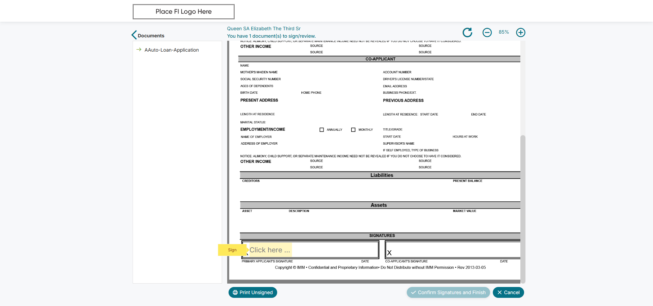Click the Place FI Logo Here box
The height and width of the screenshot is (306, 653).
click(x=184, y=12)
